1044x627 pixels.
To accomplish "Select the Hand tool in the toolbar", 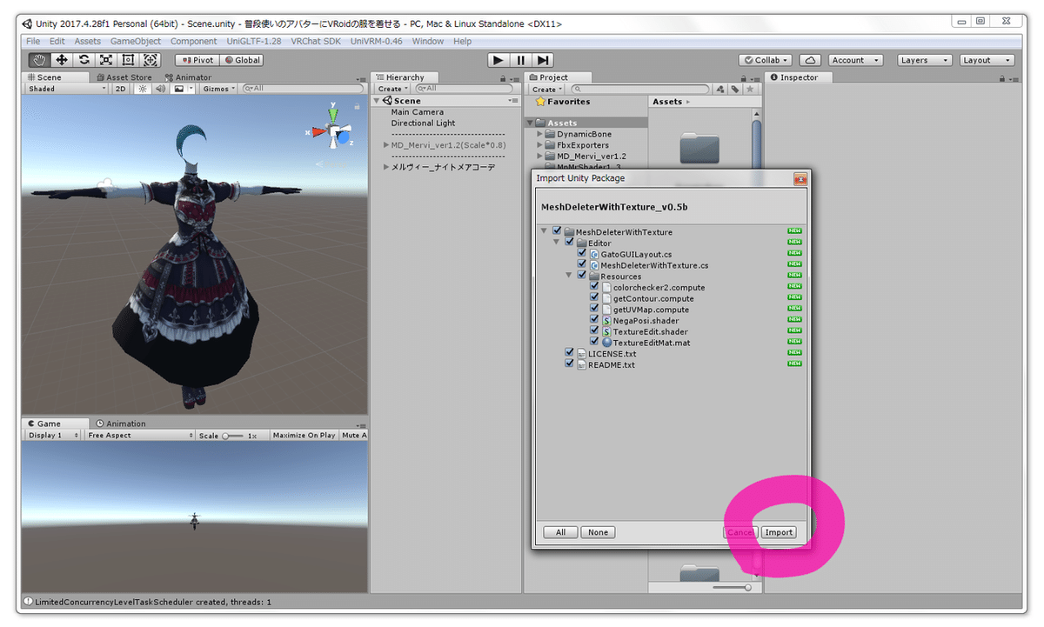I will click(x=40, y=60).
